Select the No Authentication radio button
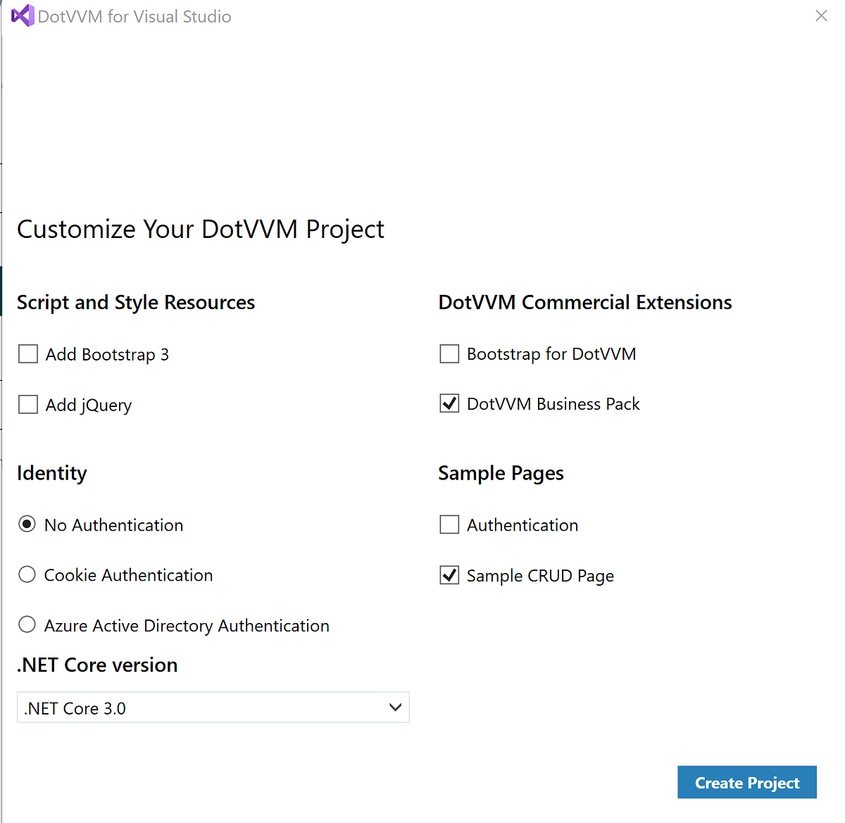Image resolution: width=845 pixels, height=823 pixels. pos(26,524)
